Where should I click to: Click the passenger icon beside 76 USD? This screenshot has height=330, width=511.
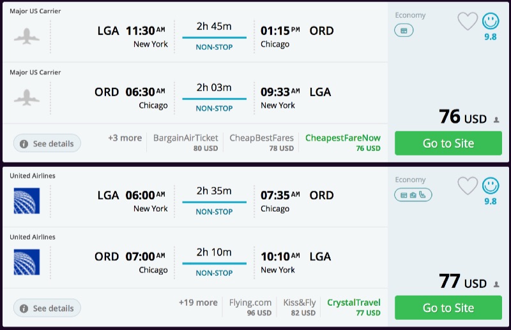pos(496,120)
